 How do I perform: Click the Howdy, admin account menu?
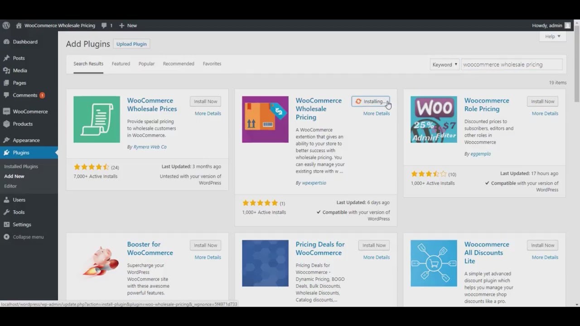tap(551, 25)
